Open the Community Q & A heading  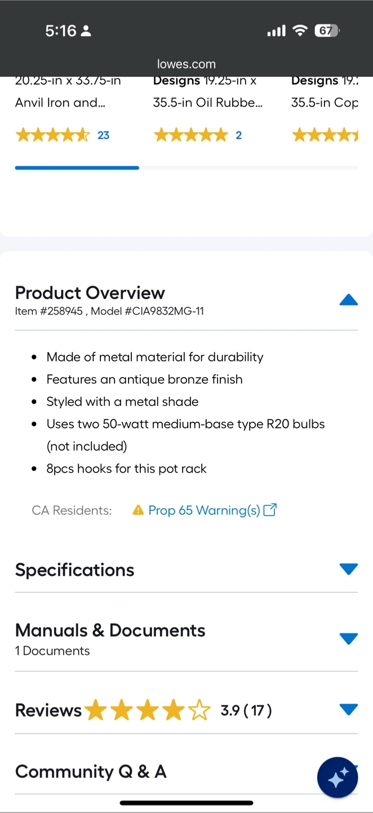coord(91,771)
